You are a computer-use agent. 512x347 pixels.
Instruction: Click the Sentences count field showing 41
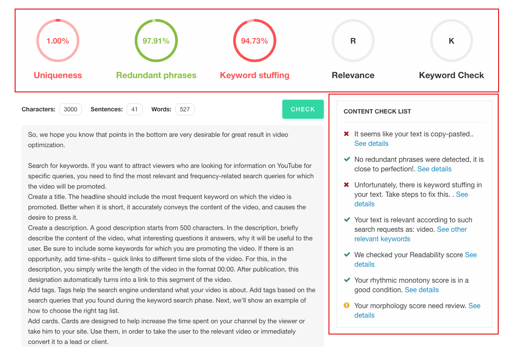coord(135,109)
